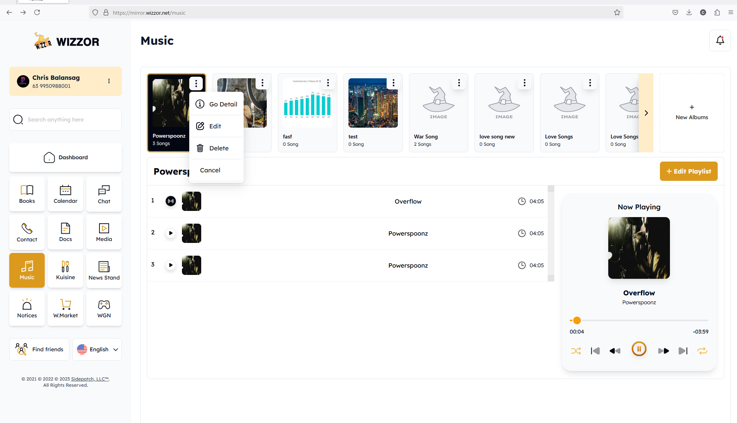Open the W.Market shop
737x423 pixels.
pyautogui.click(x=66, y=308)
